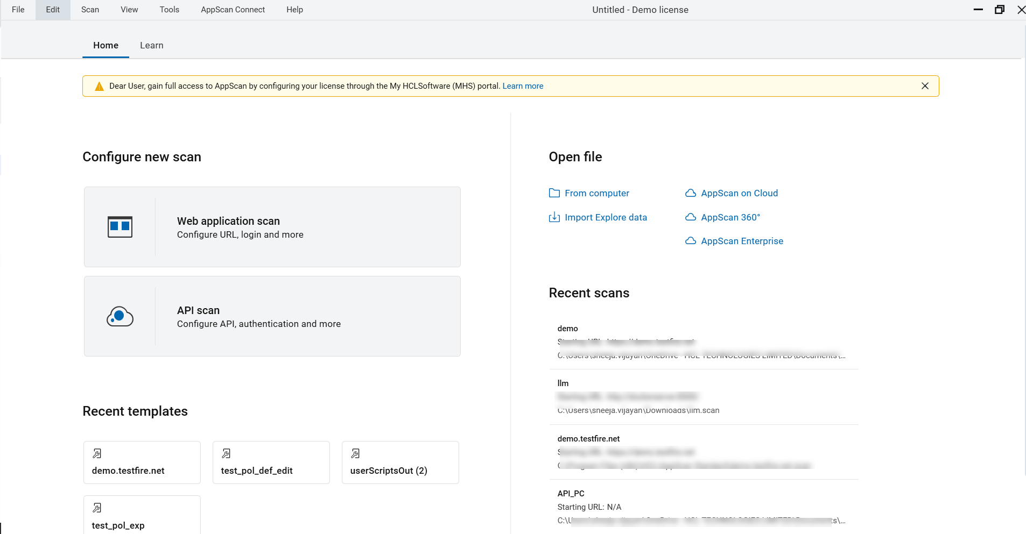
Task: Open the test_pol_def_edit template
Action: click(271, 462)
